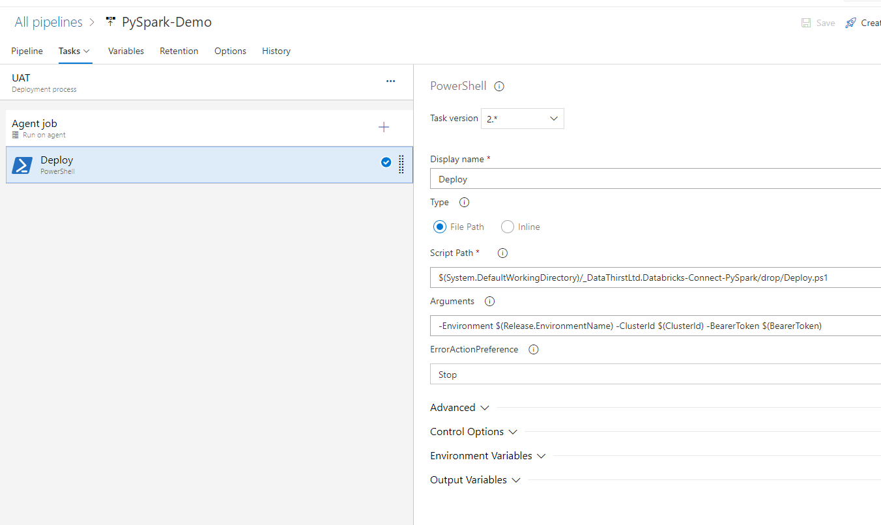
Task: Click the release pipeline icon beside PySpark-Demo
Action: click(x=110, y=21)
